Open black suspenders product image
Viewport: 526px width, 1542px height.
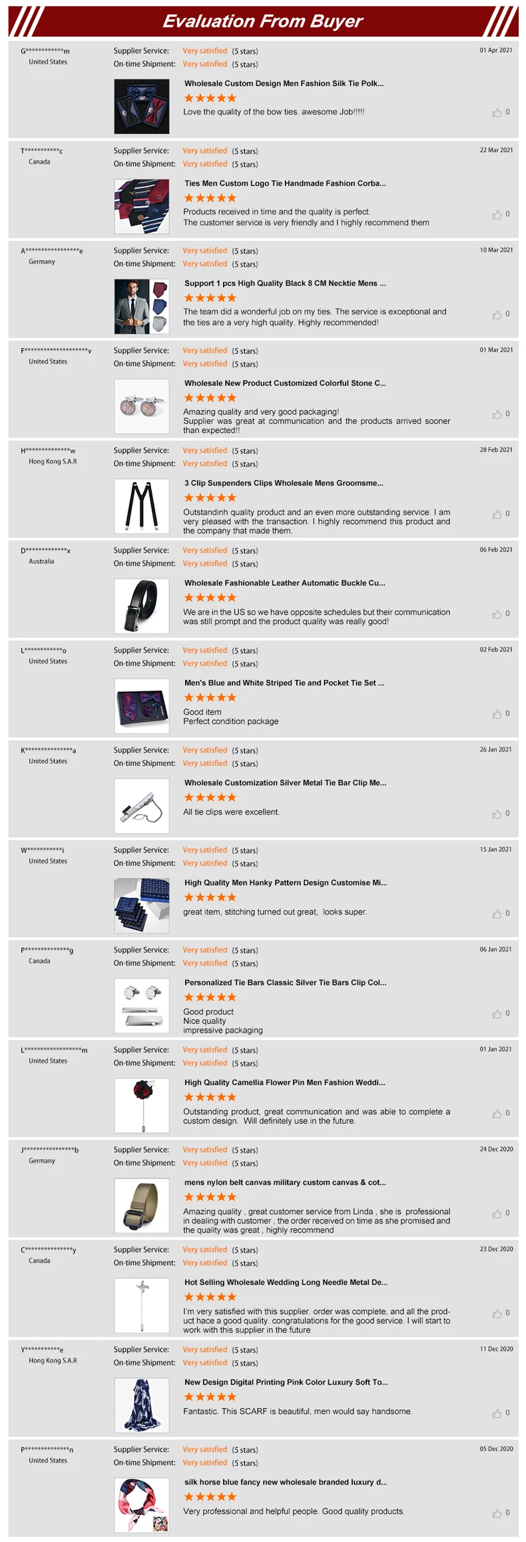(141, 506)
